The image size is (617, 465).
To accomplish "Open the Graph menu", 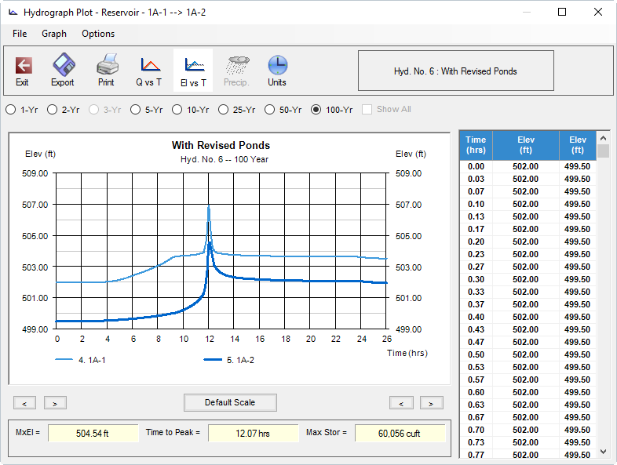I will point(54,34).
